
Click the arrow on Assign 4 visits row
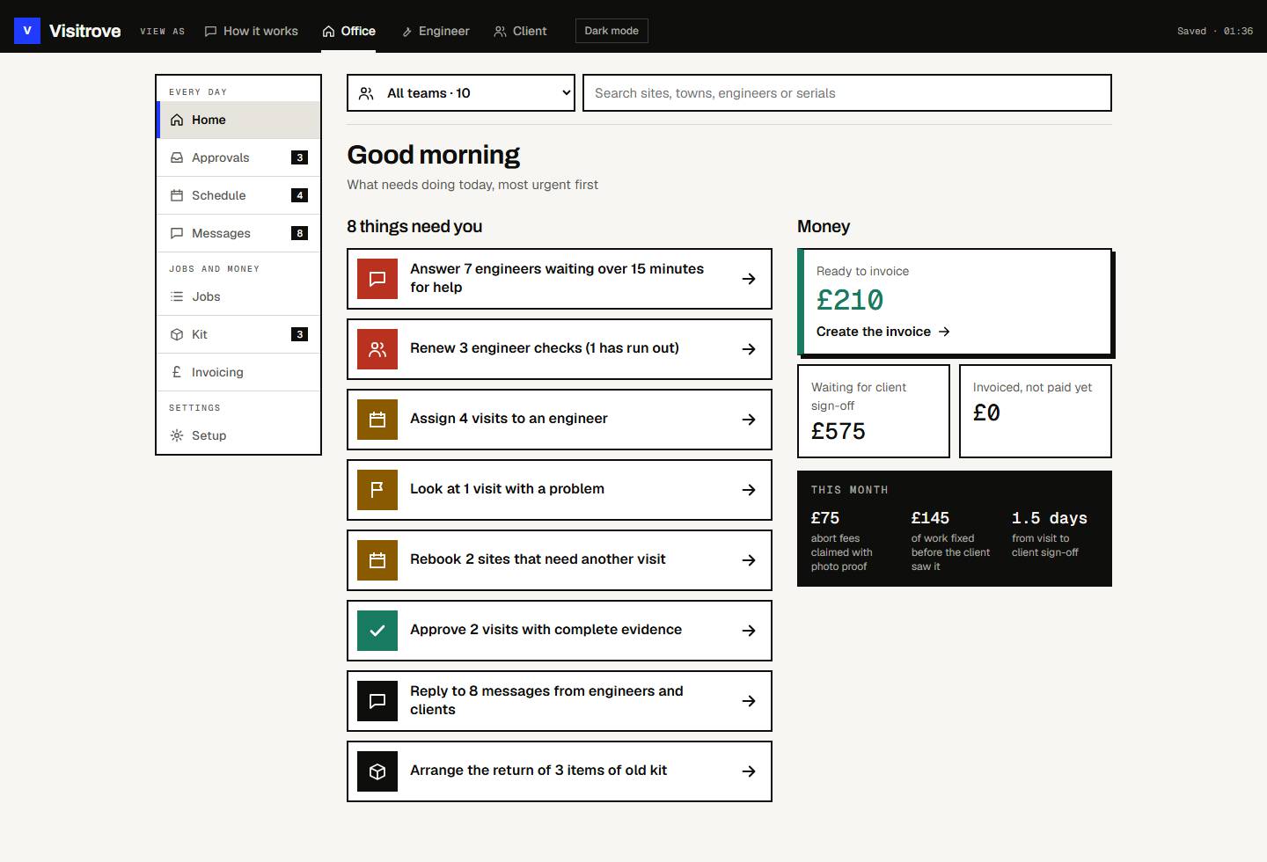[749, 420]
